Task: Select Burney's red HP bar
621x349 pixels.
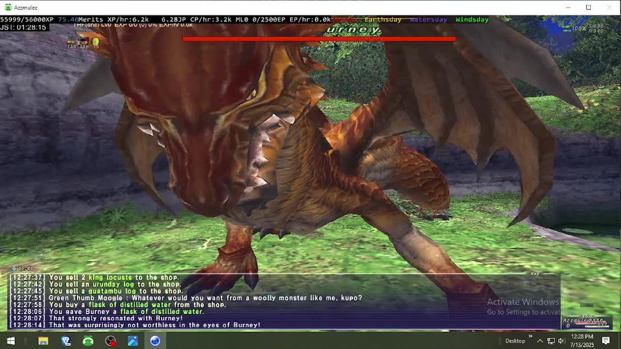Action: pos(319,39)
